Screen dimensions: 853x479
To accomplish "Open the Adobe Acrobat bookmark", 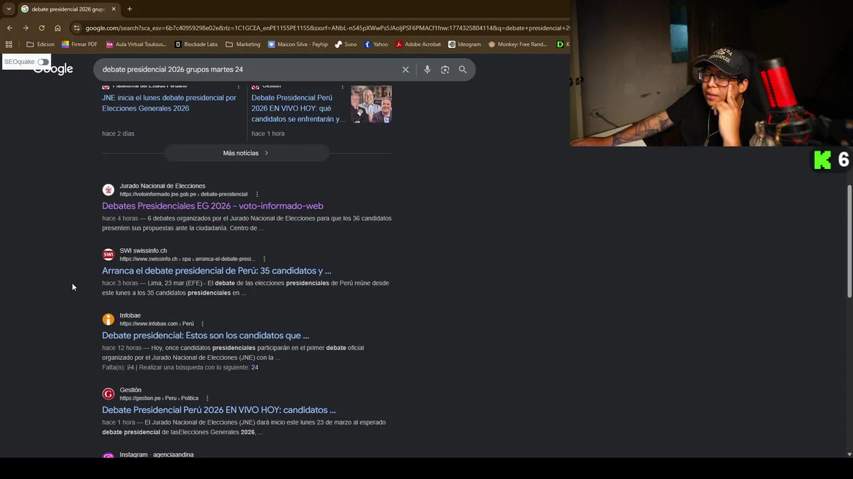I will (x=418, y=45).
